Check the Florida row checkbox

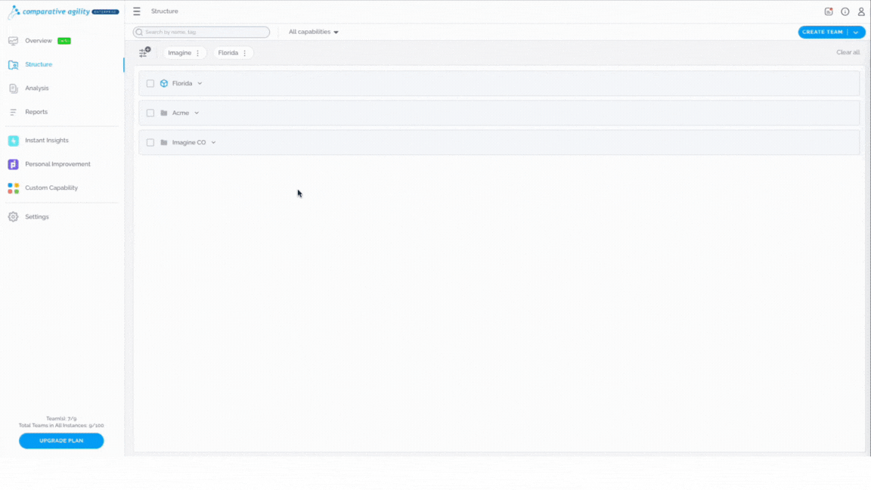(150, 83)
